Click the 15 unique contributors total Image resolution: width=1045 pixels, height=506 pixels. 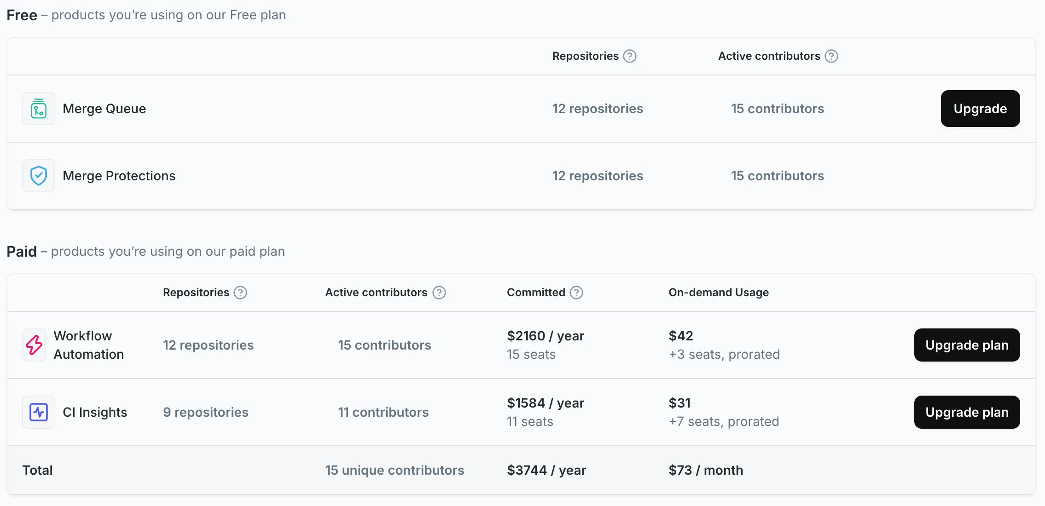tap(395, 470)
